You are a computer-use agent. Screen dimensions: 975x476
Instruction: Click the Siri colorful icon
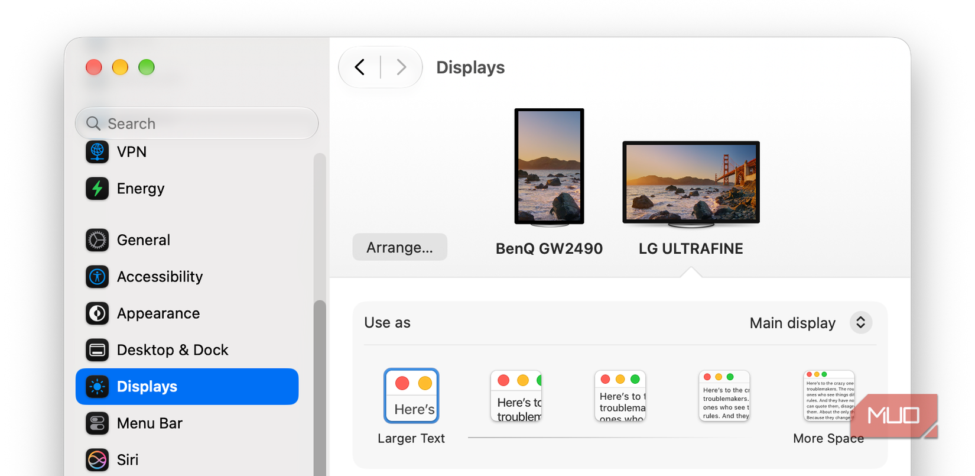(x=97, y=460)
